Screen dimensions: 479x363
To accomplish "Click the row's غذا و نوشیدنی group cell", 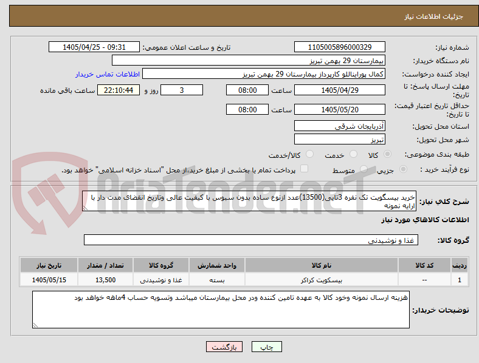I will tap(161, 280).
